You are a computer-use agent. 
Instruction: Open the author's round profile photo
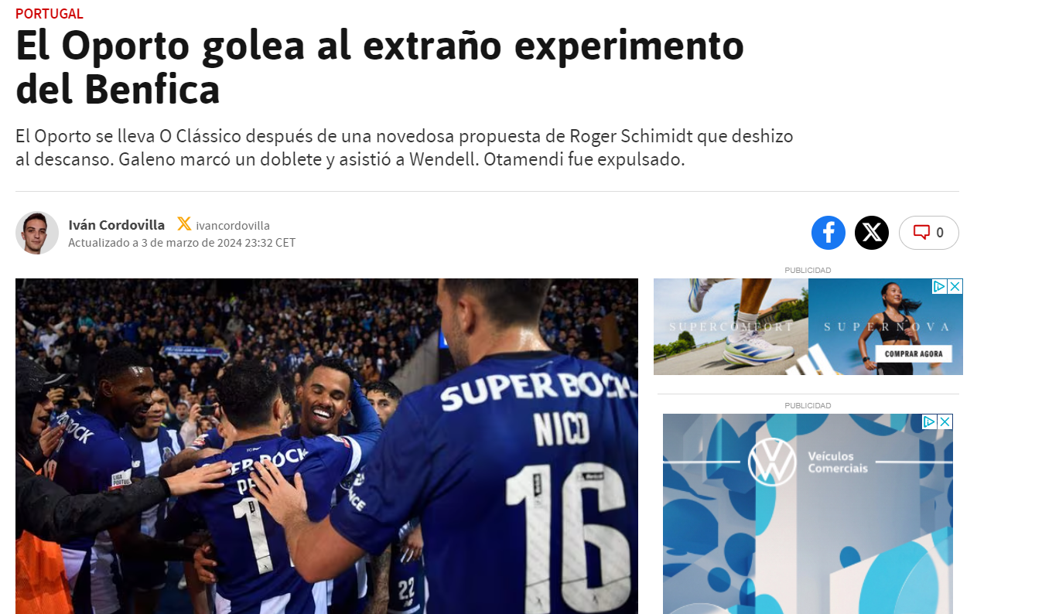[x=37, y=232]
